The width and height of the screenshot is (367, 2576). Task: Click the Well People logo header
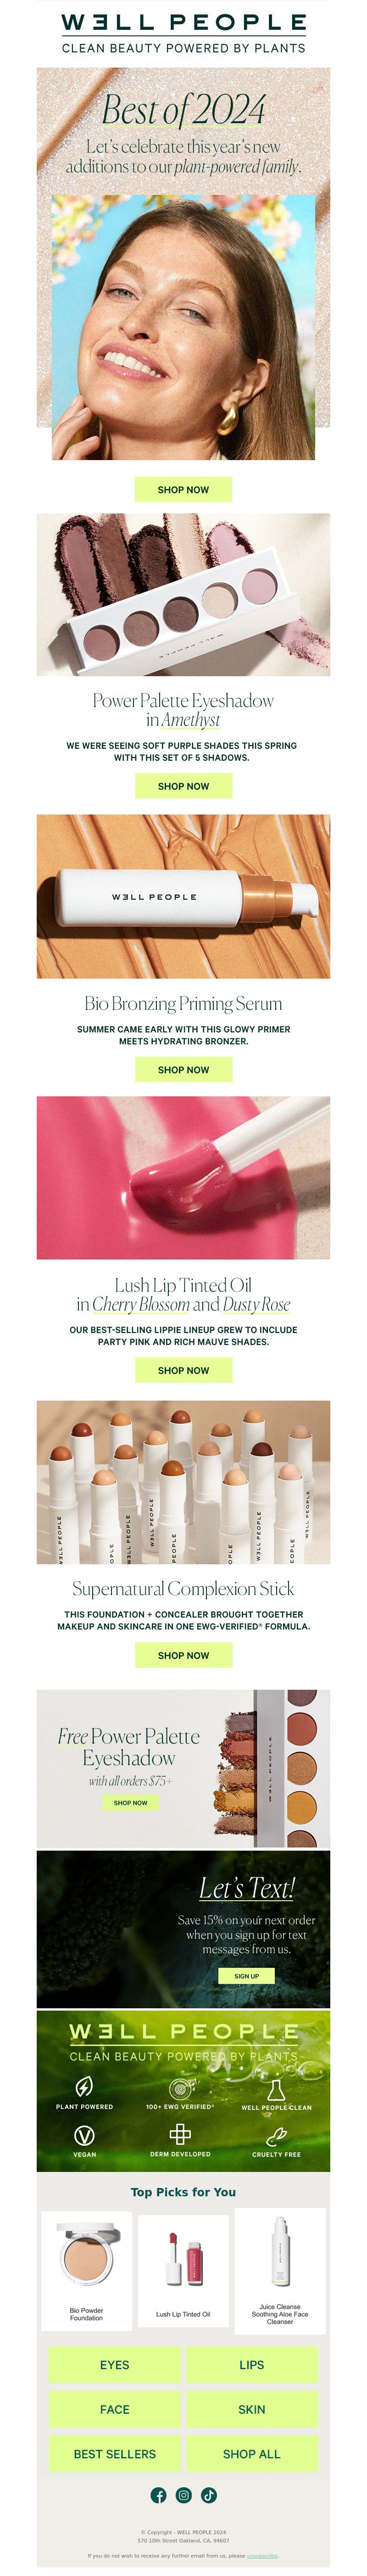click(x=183, y=32)
